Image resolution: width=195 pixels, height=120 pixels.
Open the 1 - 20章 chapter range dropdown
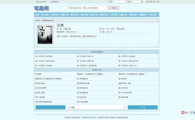[97, 107]
